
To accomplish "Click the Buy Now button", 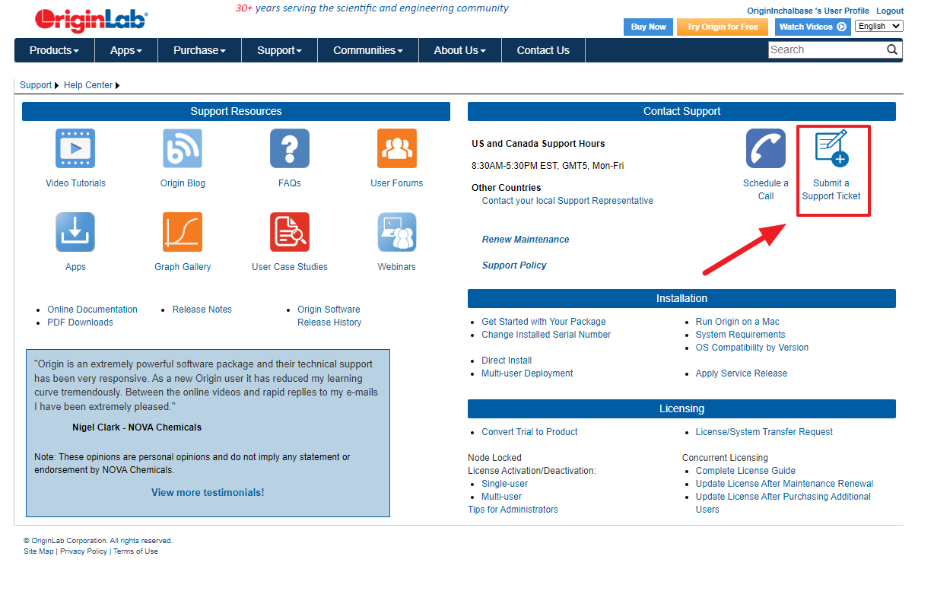I will [648, 27].
